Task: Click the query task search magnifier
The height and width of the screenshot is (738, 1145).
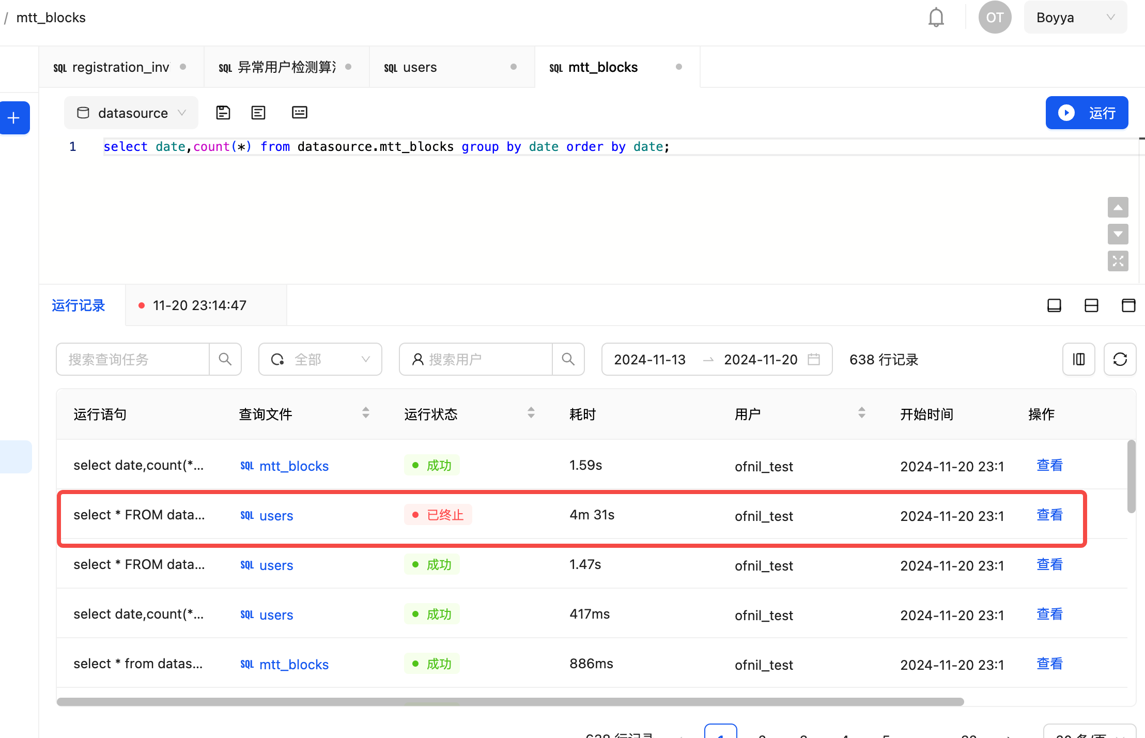Action: click(x=225, y=359)
